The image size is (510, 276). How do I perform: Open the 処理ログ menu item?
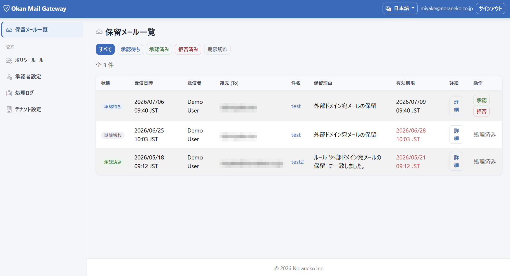click(42, 93)
